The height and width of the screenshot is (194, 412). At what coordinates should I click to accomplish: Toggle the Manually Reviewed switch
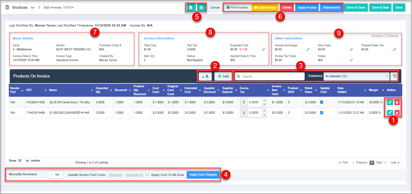tap(56, 174)
